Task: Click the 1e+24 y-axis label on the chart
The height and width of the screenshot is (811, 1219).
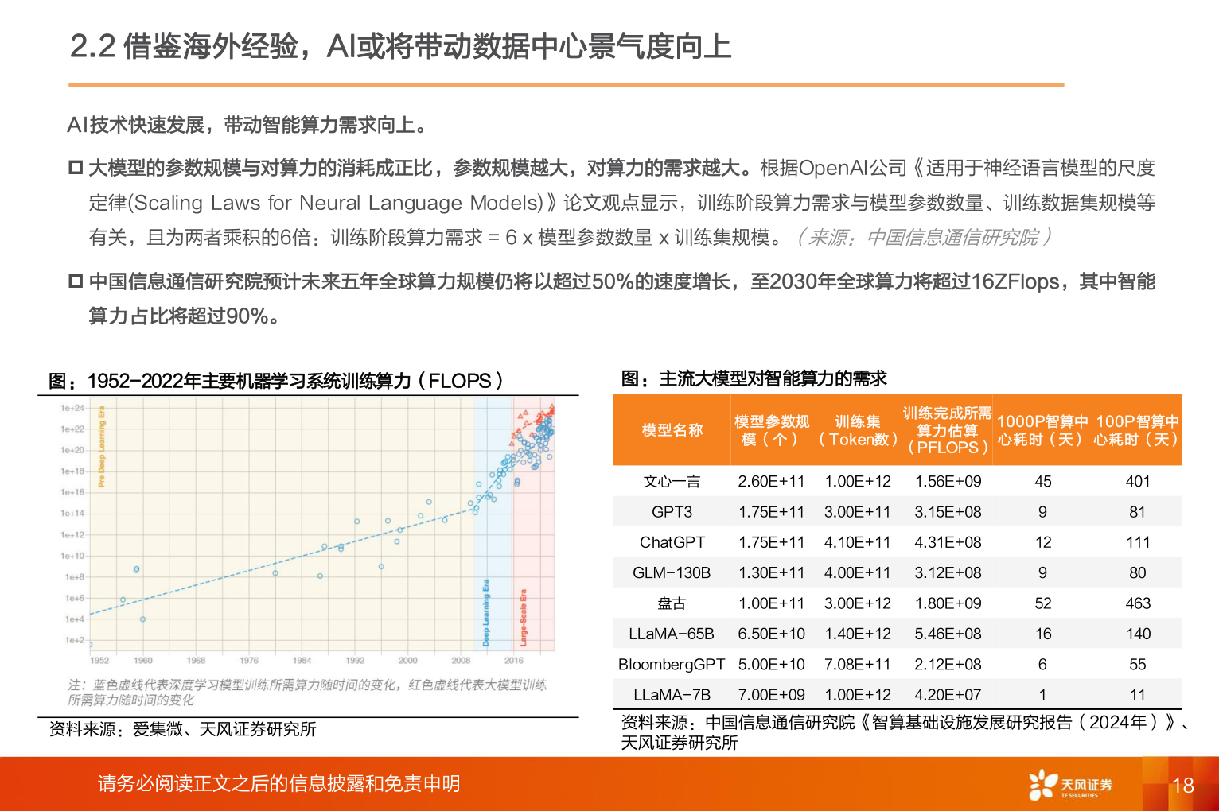Action: pos(72,408)
